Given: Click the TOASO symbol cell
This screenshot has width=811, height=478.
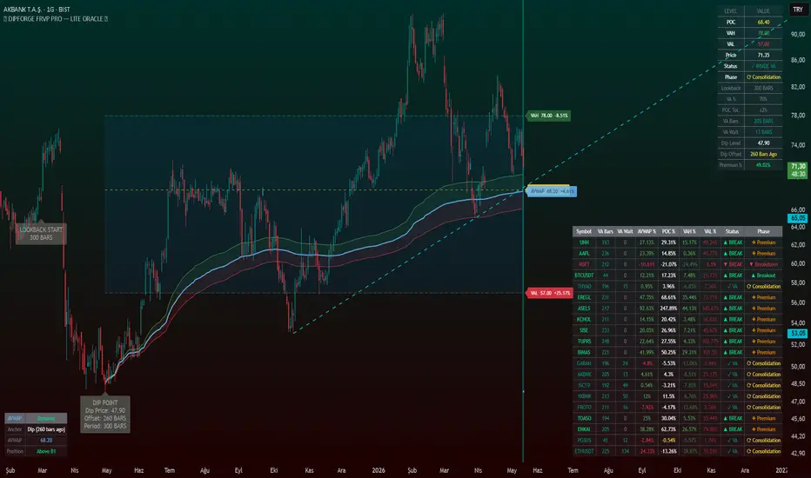Looking at the screenshot, I should click(x=584, y=419).
